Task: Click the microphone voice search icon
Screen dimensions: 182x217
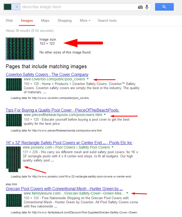Action: point(147,7)
